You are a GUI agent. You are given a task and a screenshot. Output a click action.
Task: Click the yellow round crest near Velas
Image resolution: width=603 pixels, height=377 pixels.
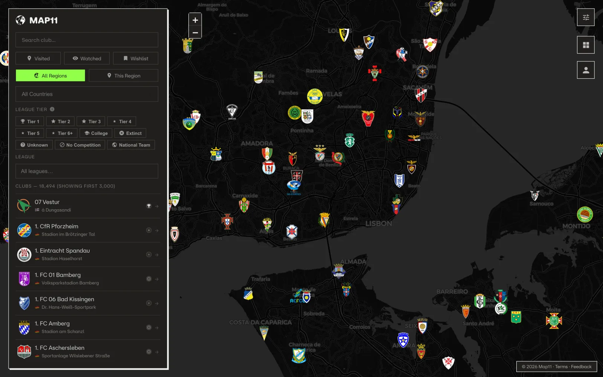pos(315,96)
